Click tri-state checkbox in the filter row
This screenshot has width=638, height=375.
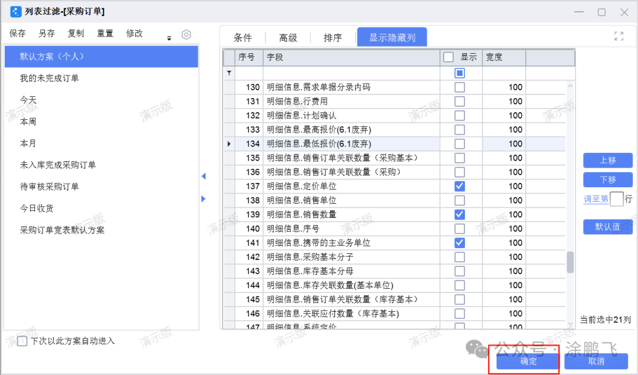tap(459, 73)
